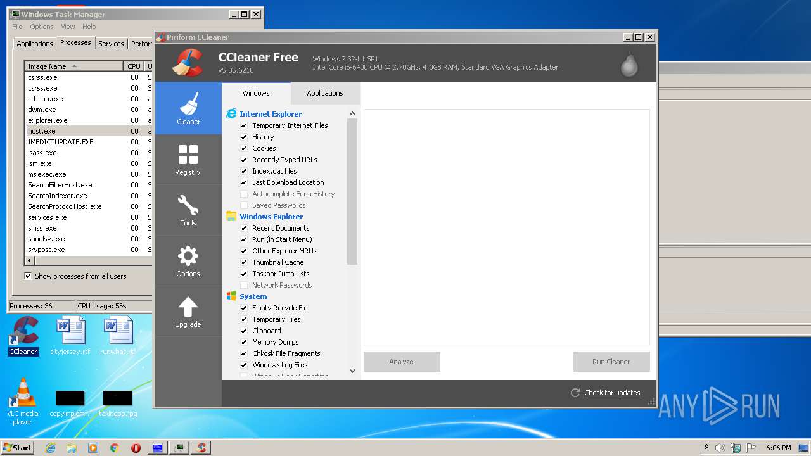This screenshot has height=456, width=811.
Task: Open the Upgrade arrow section
Action: (188, 311)
